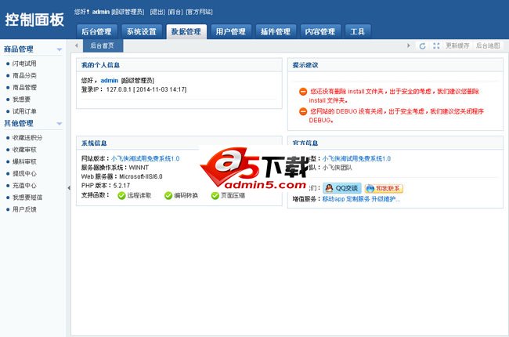This screenshot has width=509, height=337.
Task: Open the 后台管理 tab
Action: pyautogui.click(x=97, y=31)
